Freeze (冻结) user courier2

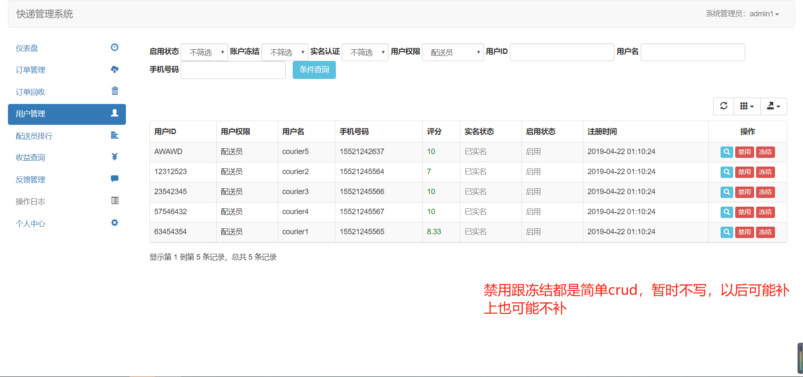click(x=765, y=172)
